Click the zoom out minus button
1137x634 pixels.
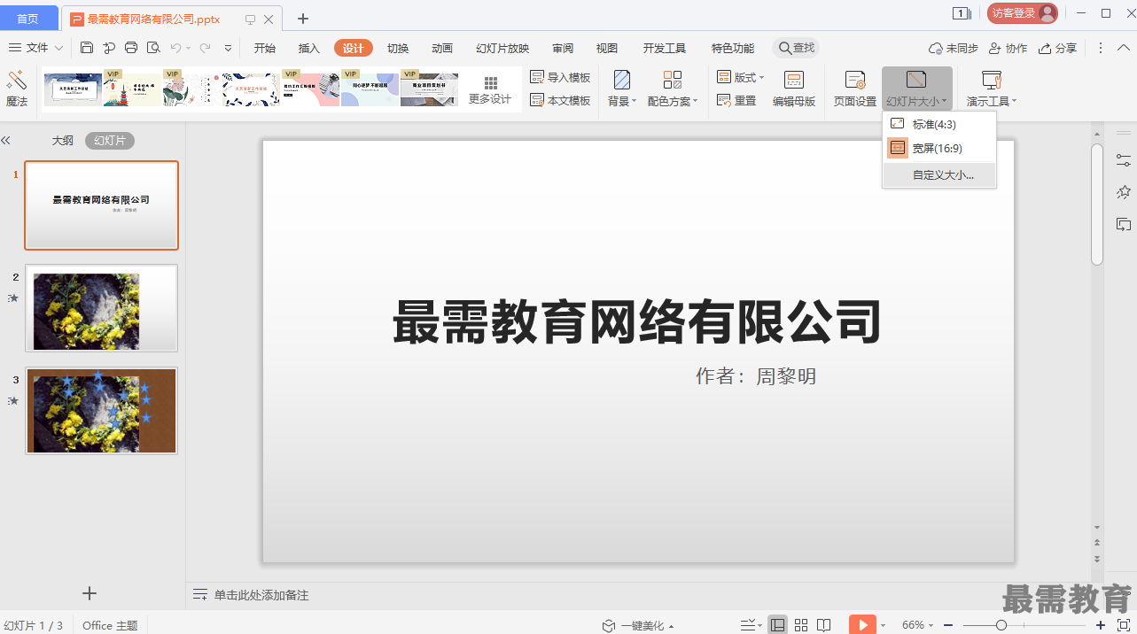[948, 625]
